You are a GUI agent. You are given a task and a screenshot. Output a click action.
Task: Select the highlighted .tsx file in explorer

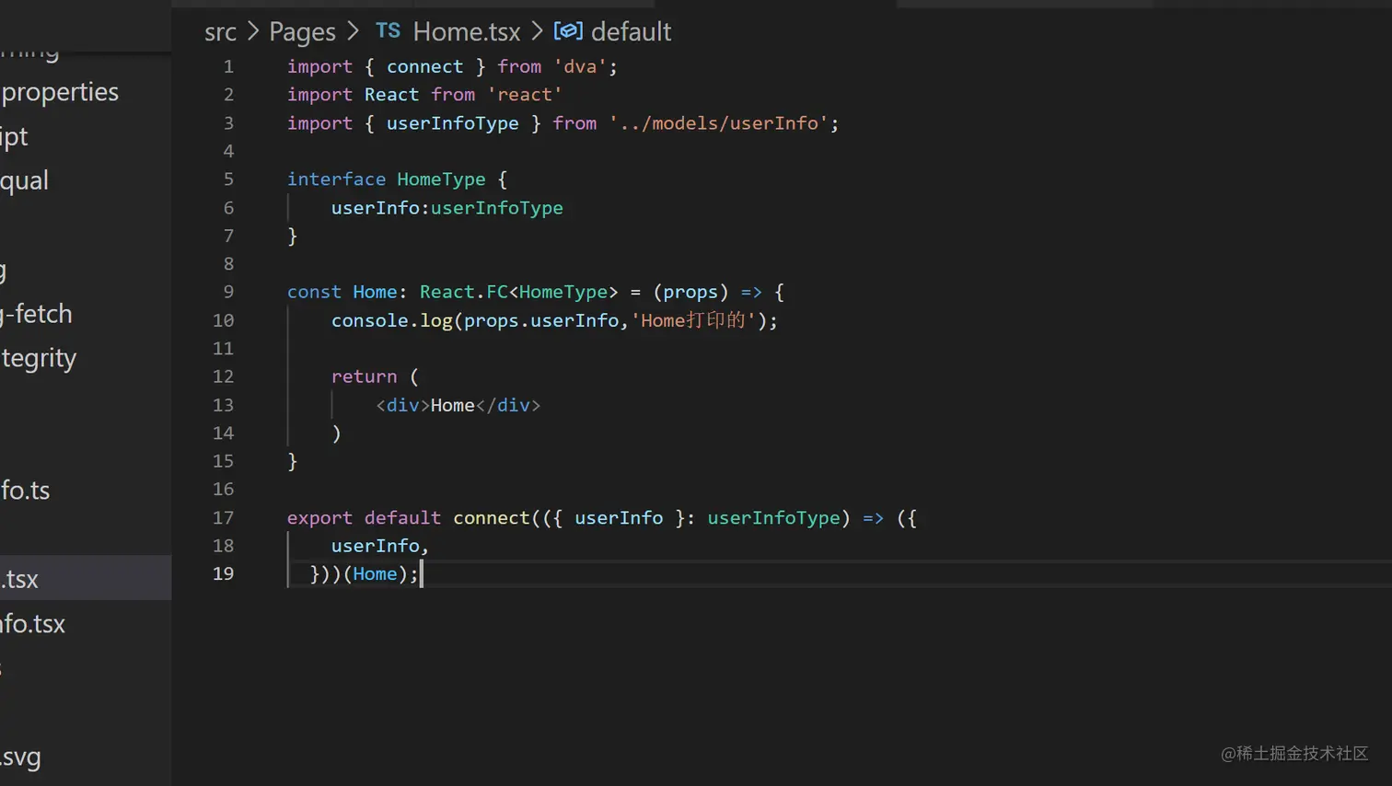pos(86,578)
